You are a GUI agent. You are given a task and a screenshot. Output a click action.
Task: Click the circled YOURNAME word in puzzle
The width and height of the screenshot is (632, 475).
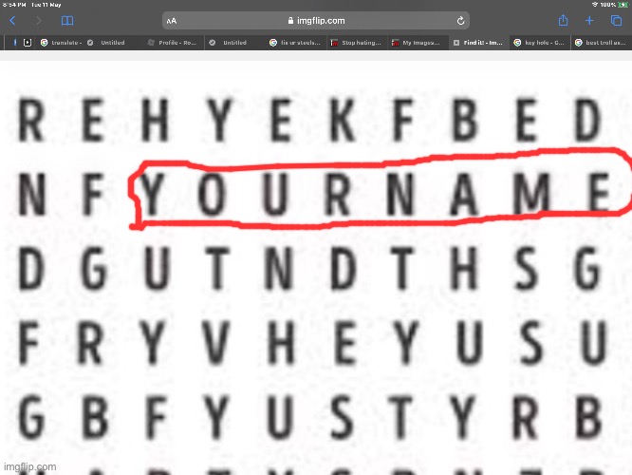(380, 188)
